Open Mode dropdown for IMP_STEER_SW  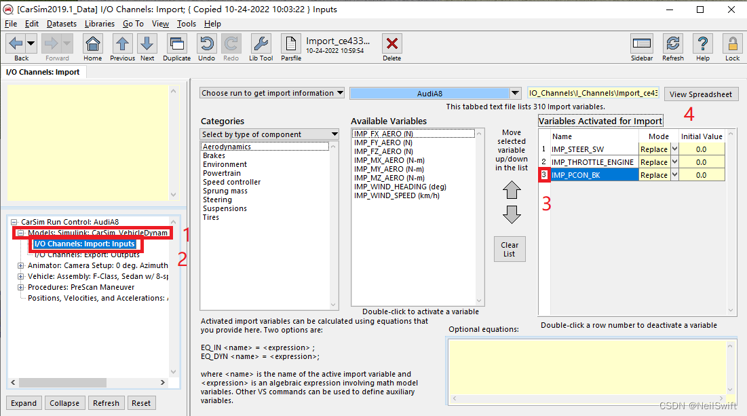click(674, 149)
